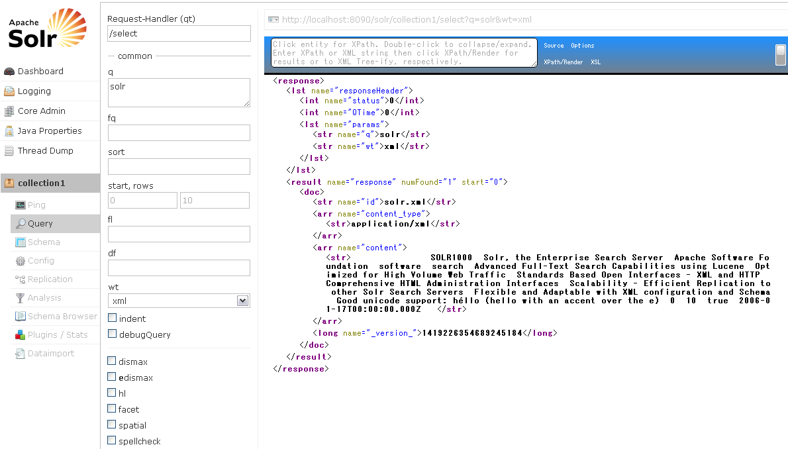
Task: Click the responseHeader lst element
Action: pos(350,91)
